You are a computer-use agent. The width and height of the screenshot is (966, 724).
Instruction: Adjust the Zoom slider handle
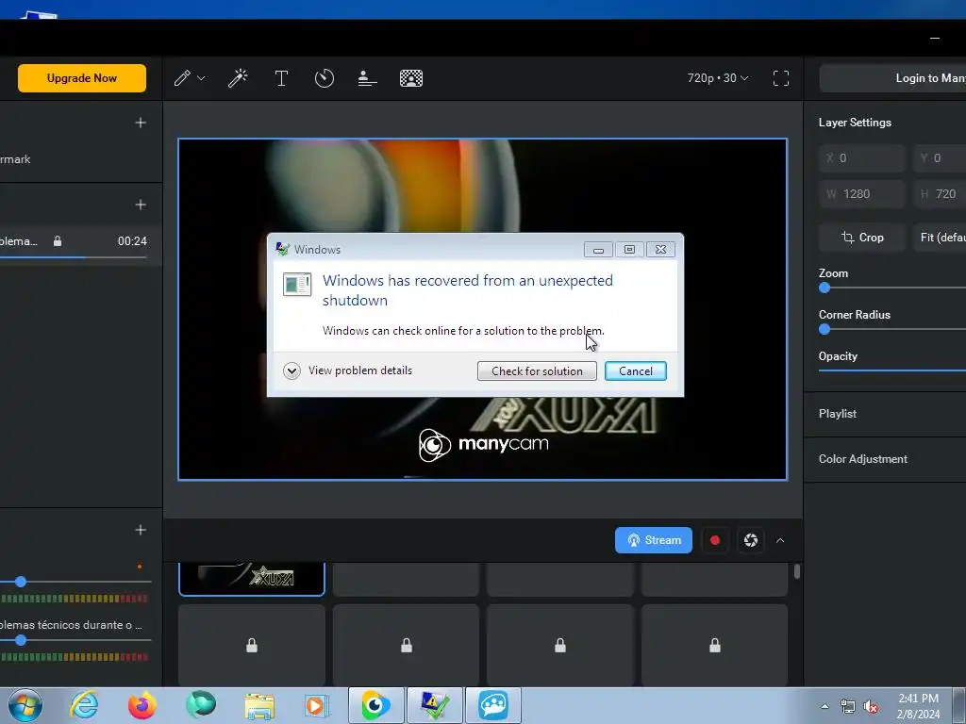point(824,288)
